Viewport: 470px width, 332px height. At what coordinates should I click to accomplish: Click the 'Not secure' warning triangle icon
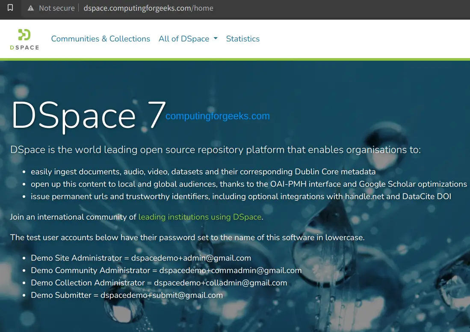tap(30, 8)
